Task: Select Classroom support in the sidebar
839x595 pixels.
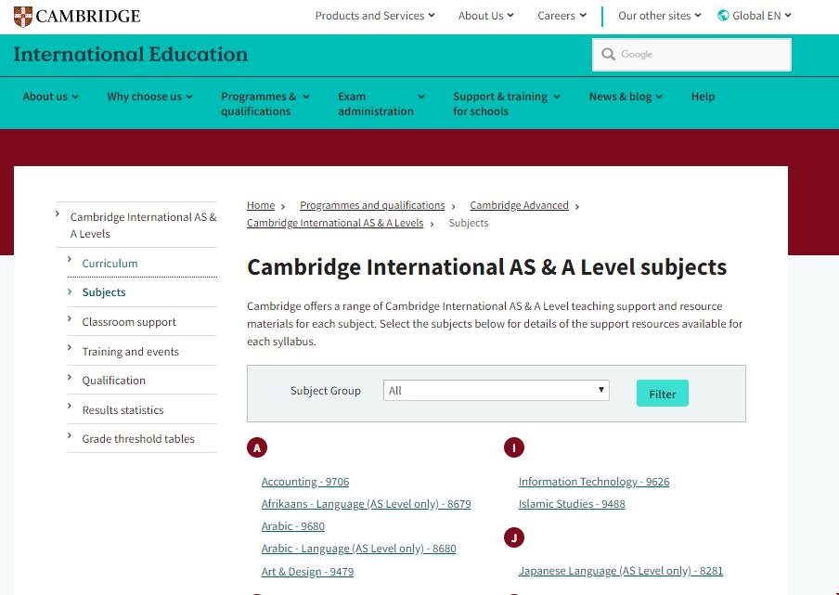Action: tap(129, 322)
